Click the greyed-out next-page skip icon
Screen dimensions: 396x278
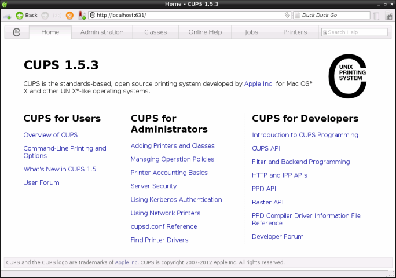pos(57,16)
